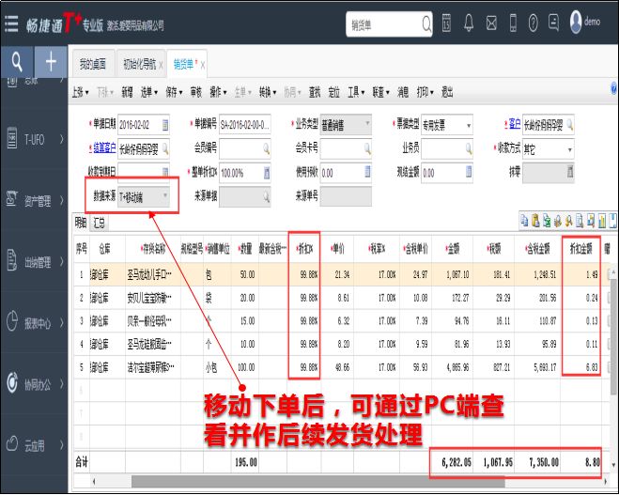Click the 报表中心 pie chart icon
The width and height of the screenshot is (619, 495).
(x=12, y=321)
